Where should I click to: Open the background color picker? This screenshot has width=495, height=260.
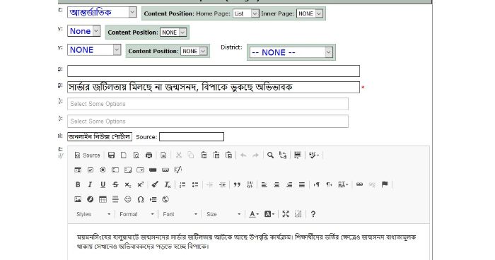pos(269,214)
